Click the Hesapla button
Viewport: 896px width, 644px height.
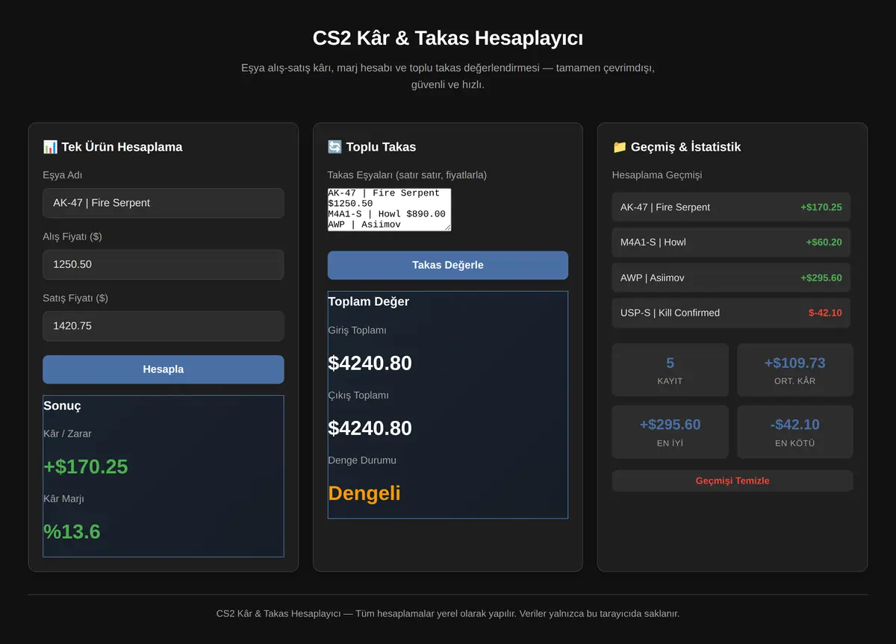[164, 369]
